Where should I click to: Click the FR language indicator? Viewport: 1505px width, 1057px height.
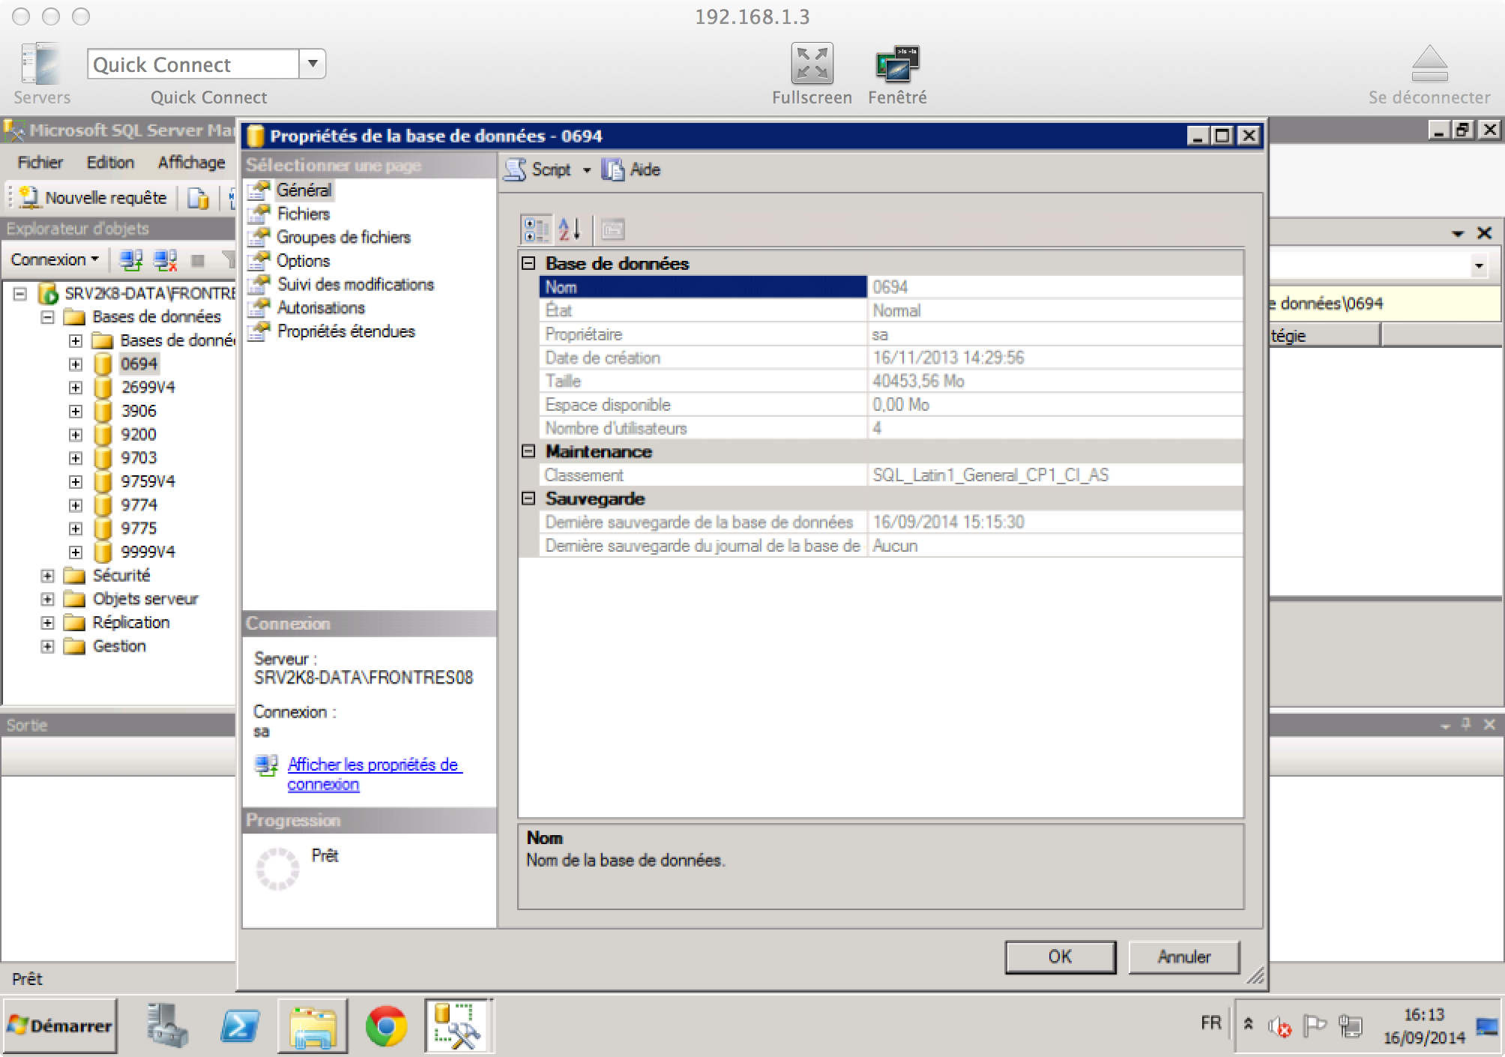pyautogui.click(x=1210, y=1023)
